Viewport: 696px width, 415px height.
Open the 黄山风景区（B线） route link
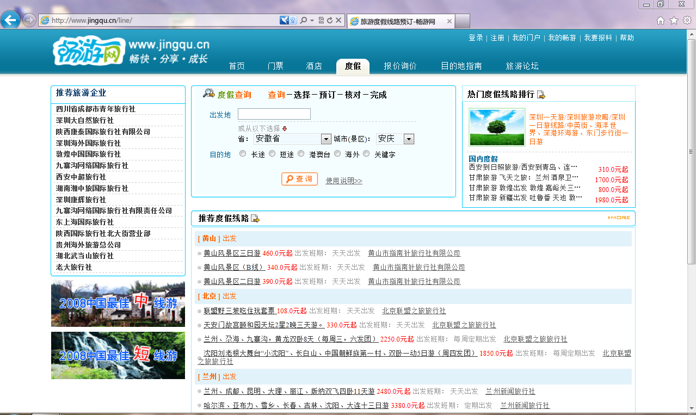coord(234,267)
